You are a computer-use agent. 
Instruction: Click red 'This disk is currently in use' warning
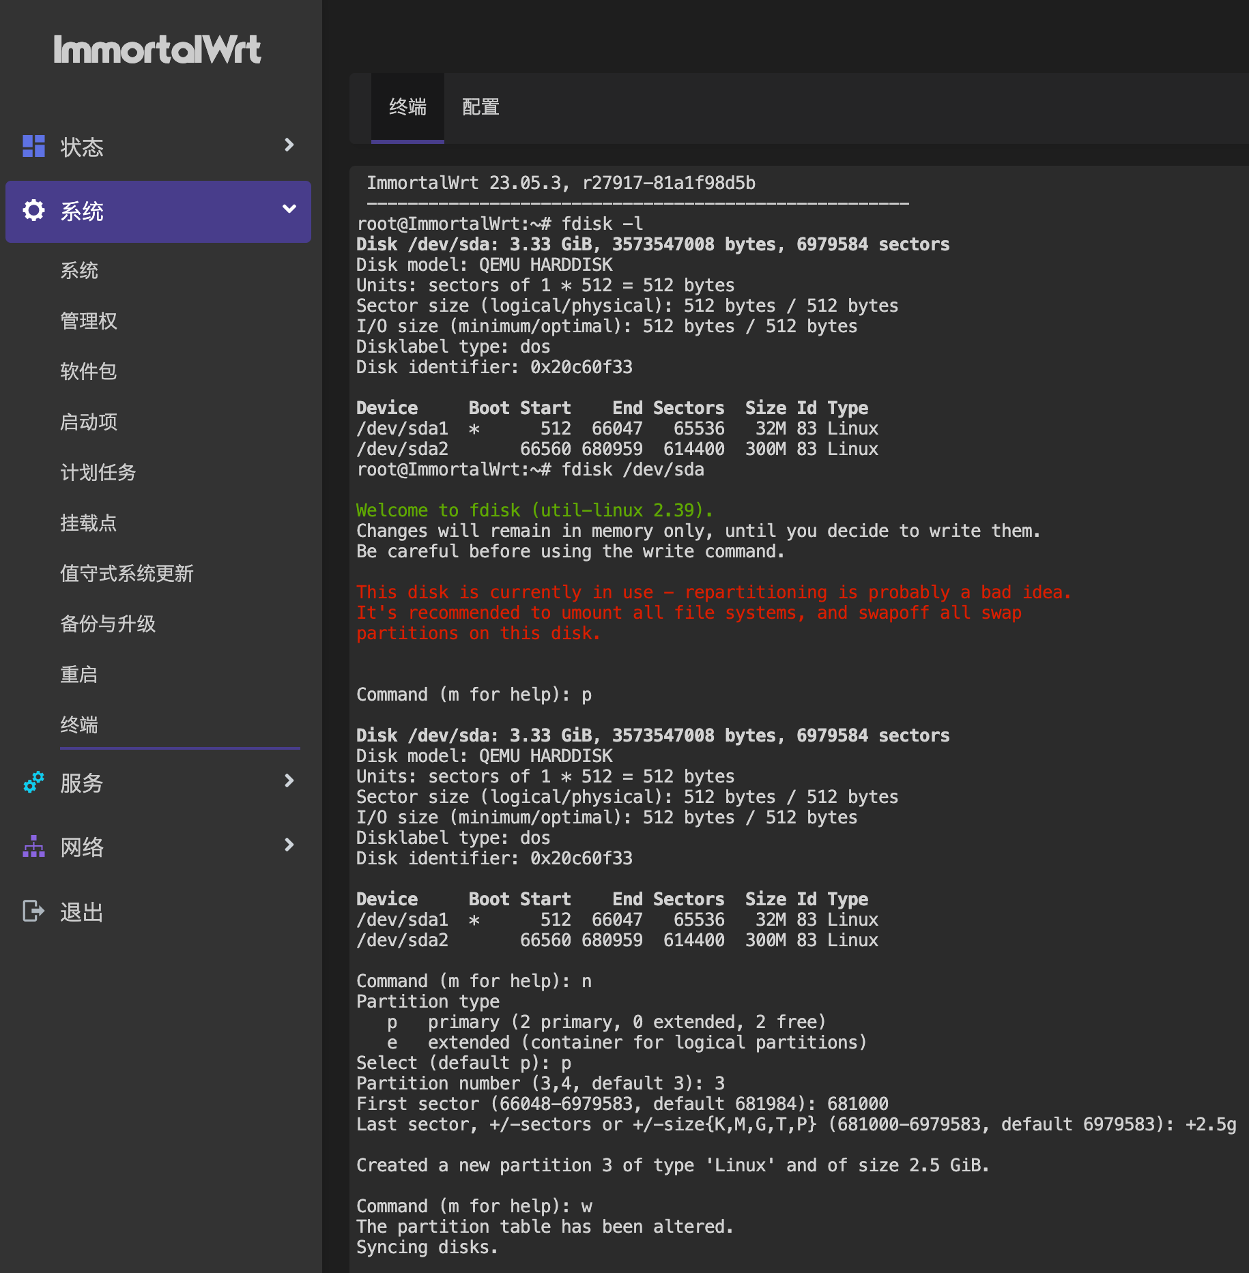713,592
